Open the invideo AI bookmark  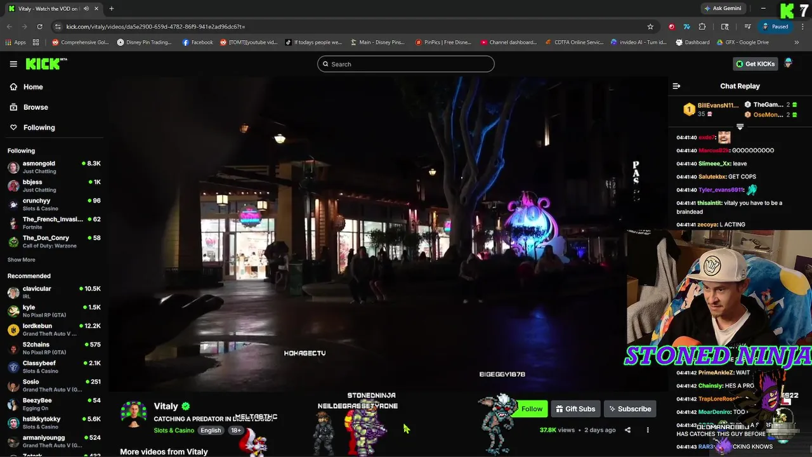639,43
